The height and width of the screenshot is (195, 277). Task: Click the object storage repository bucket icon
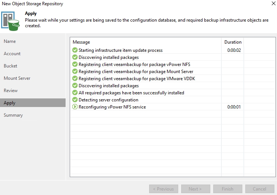(10, 20)
